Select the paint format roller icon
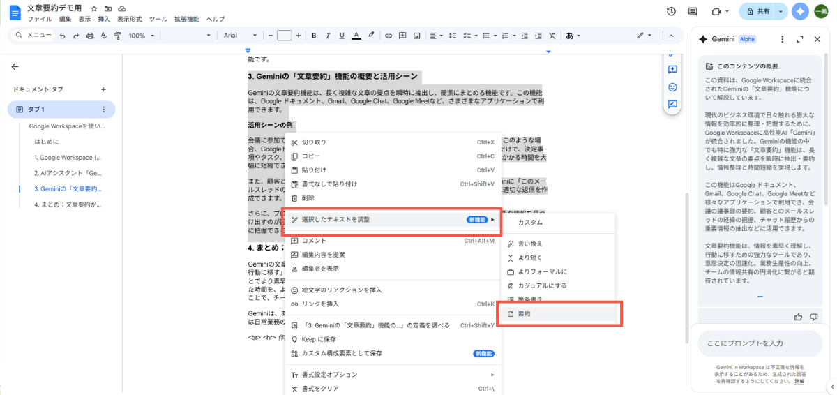 [x=116, y=36]
